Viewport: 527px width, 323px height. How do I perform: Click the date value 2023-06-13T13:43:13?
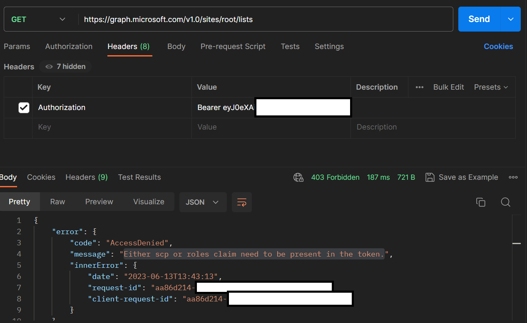click(x=172, y=277)
